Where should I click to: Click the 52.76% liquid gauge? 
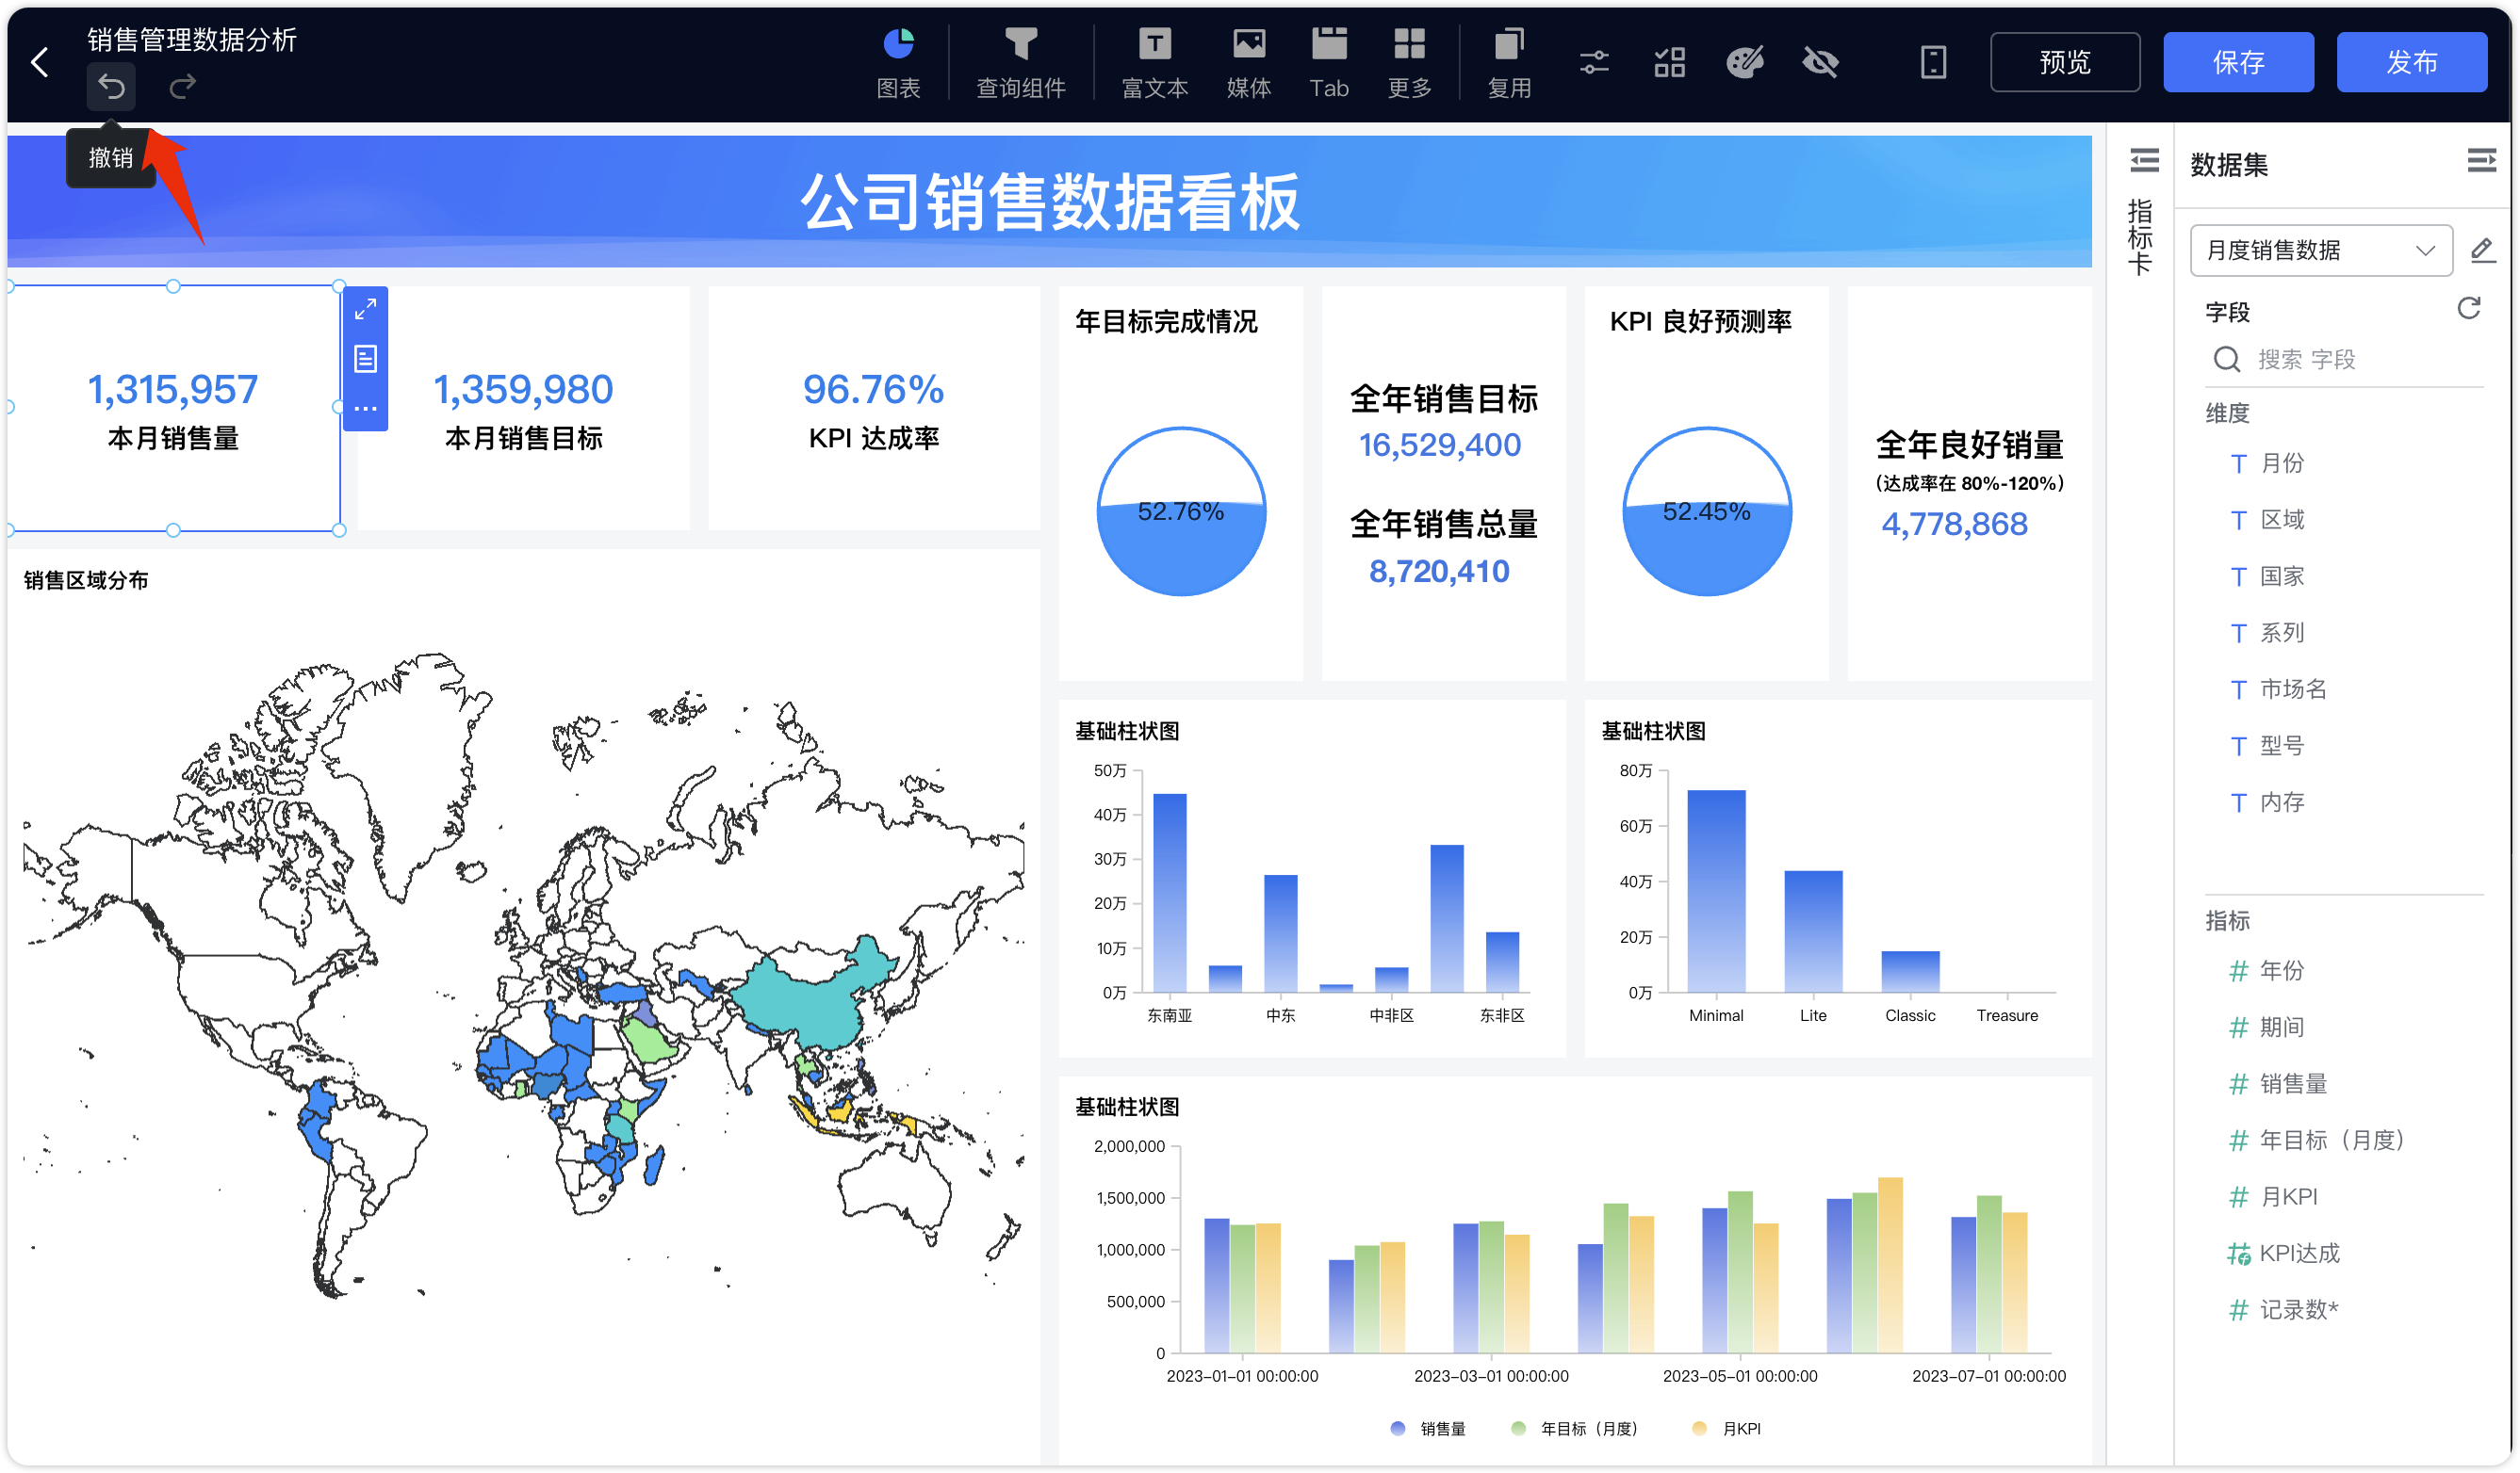click(x=1181, y=511)
